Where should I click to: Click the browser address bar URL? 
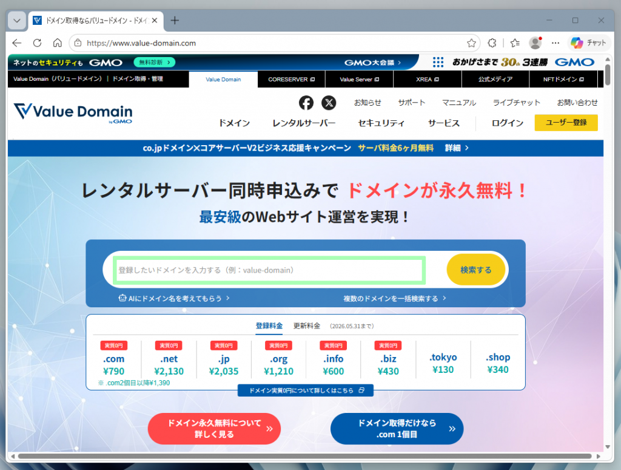pyautogui.click(x=141, y=43)
